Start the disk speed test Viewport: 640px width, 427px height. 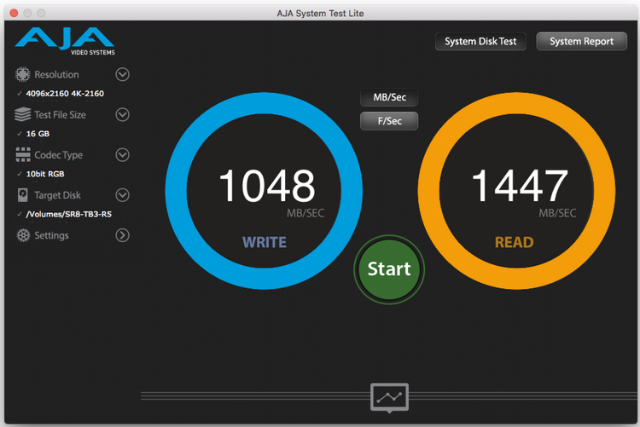point(389,269)
